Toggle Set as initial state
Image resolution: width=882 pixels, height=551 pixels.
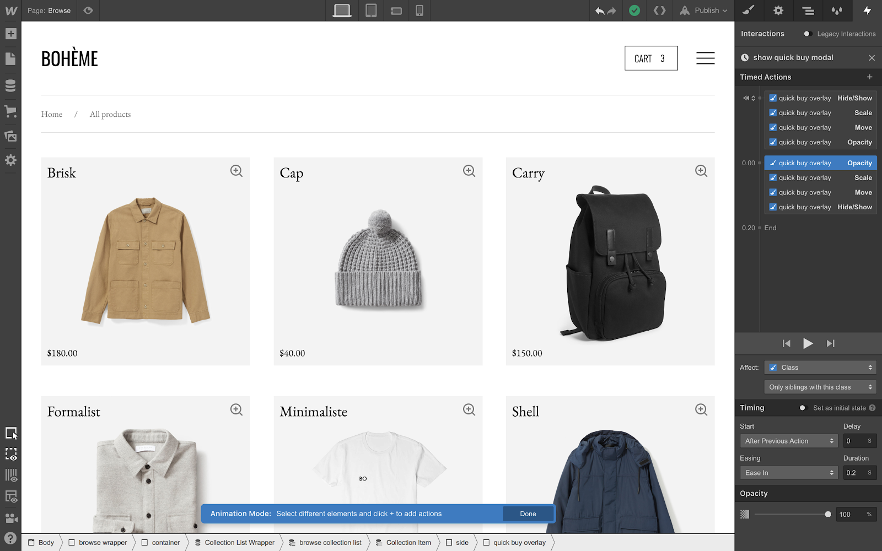coord(802,408)
